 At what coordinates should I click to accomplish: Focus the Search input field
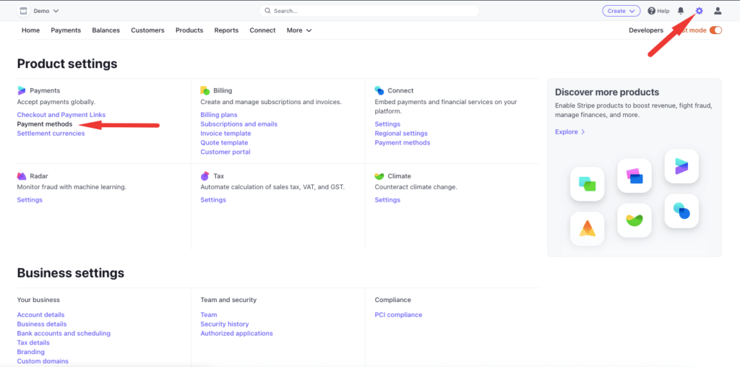click(x=369, y=10)
